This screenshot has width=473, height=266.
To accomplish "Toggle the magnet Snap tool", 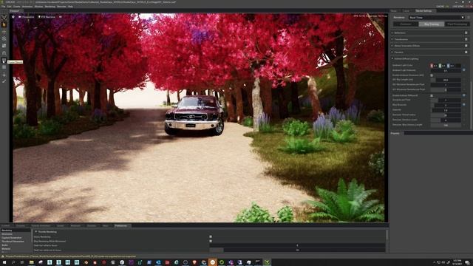I will coord(4,53).
